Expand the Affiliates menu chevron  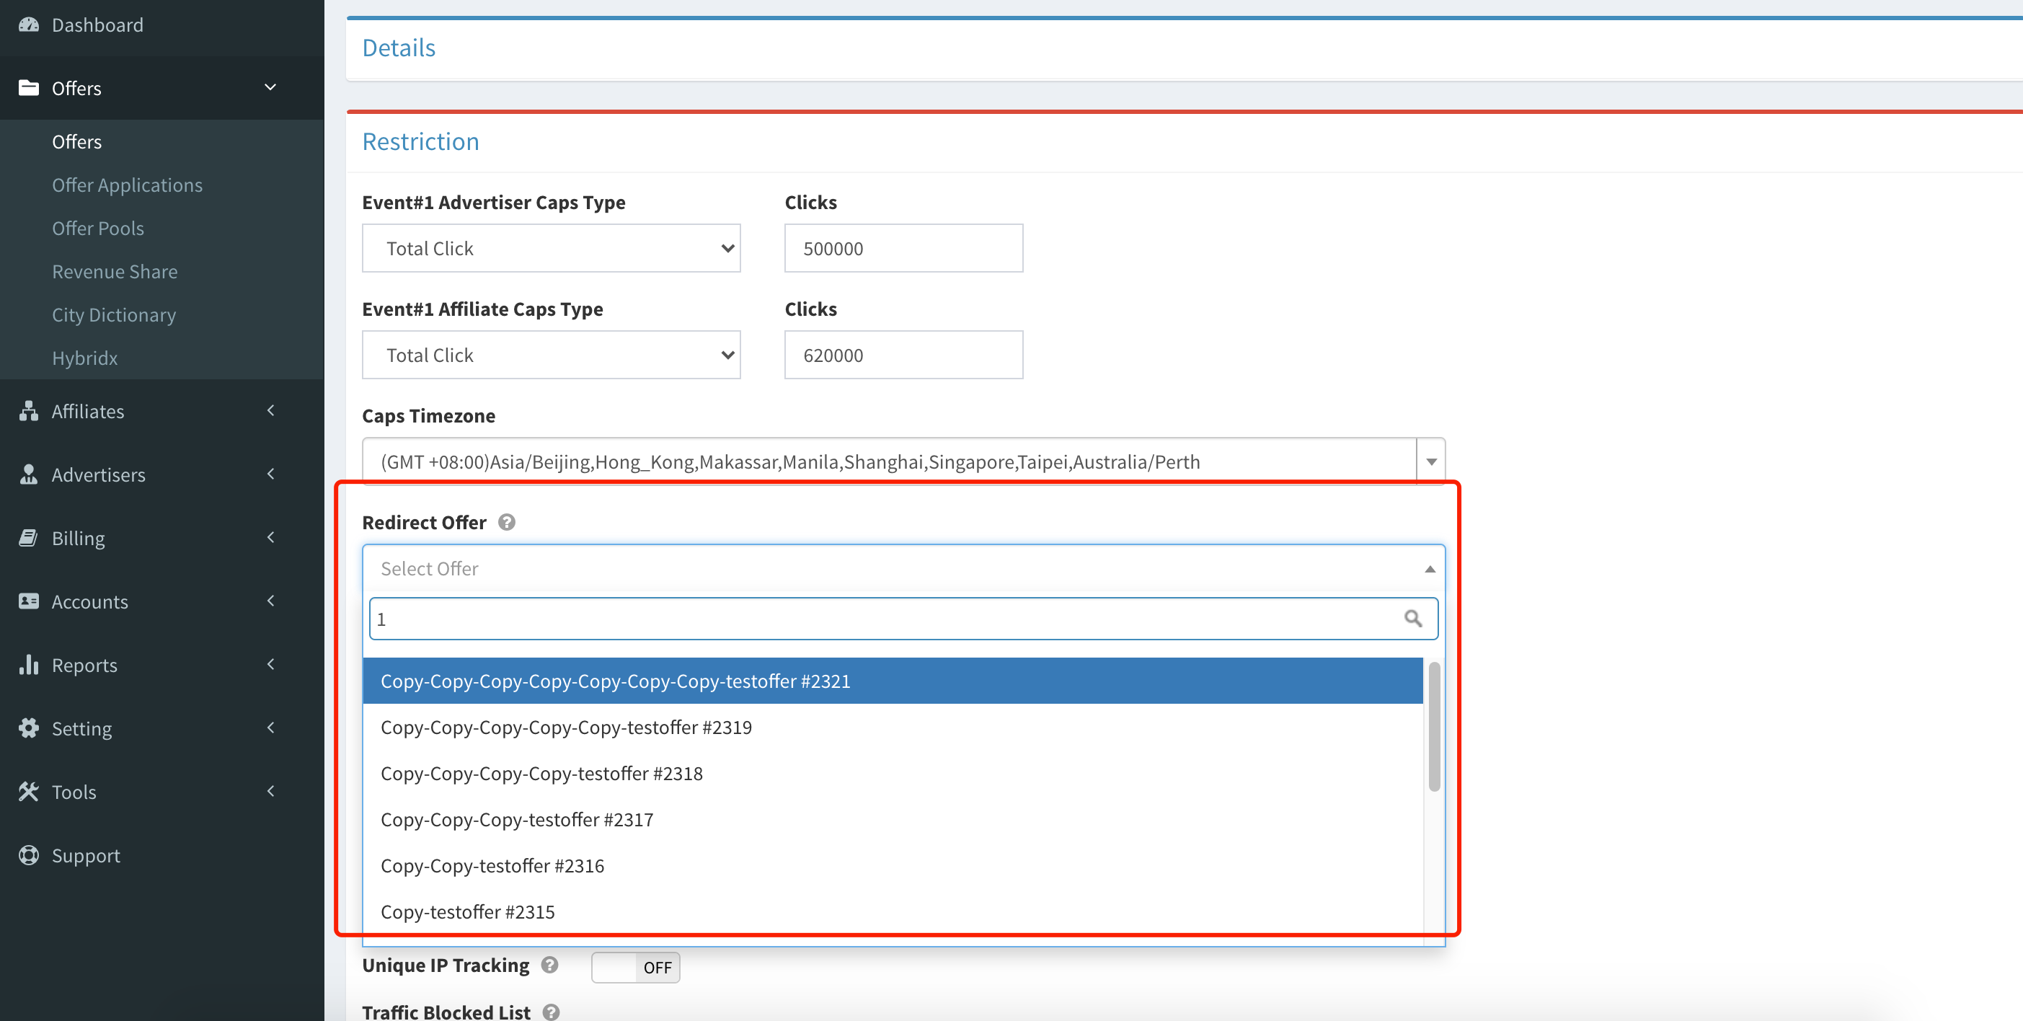tap(270, 410)
